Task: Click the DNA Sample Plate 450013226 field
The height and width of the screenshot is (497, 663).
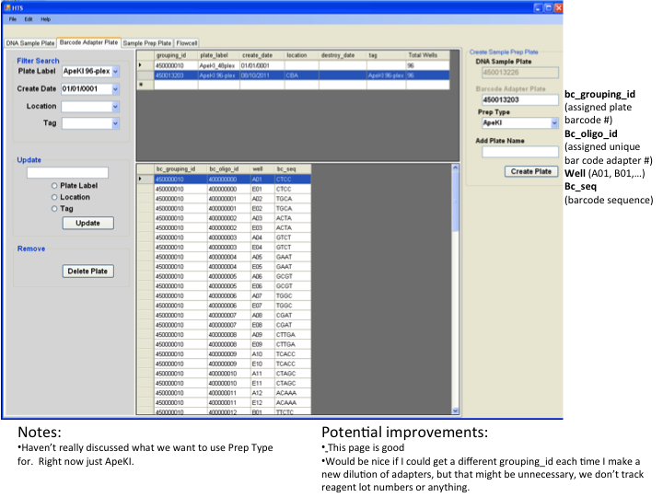Action: (x=520, y=73)
